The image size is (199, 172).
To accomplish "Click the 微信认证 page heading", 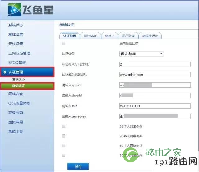I will coord(67,25).
